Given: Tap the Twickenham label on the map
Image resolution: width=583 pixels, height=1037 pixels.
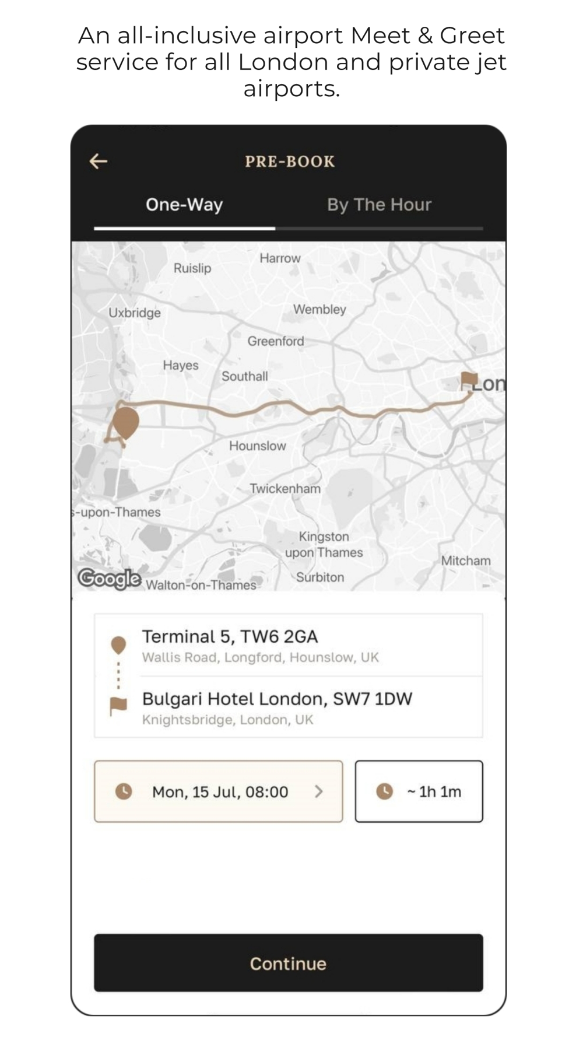Looking at the screenshot, I should point(285,489).
